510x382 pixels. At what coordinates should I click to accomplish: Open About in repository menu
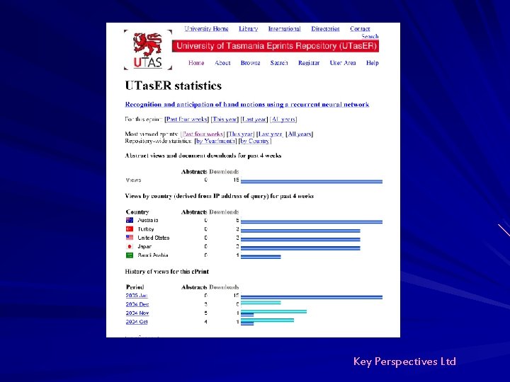(222, 63)
